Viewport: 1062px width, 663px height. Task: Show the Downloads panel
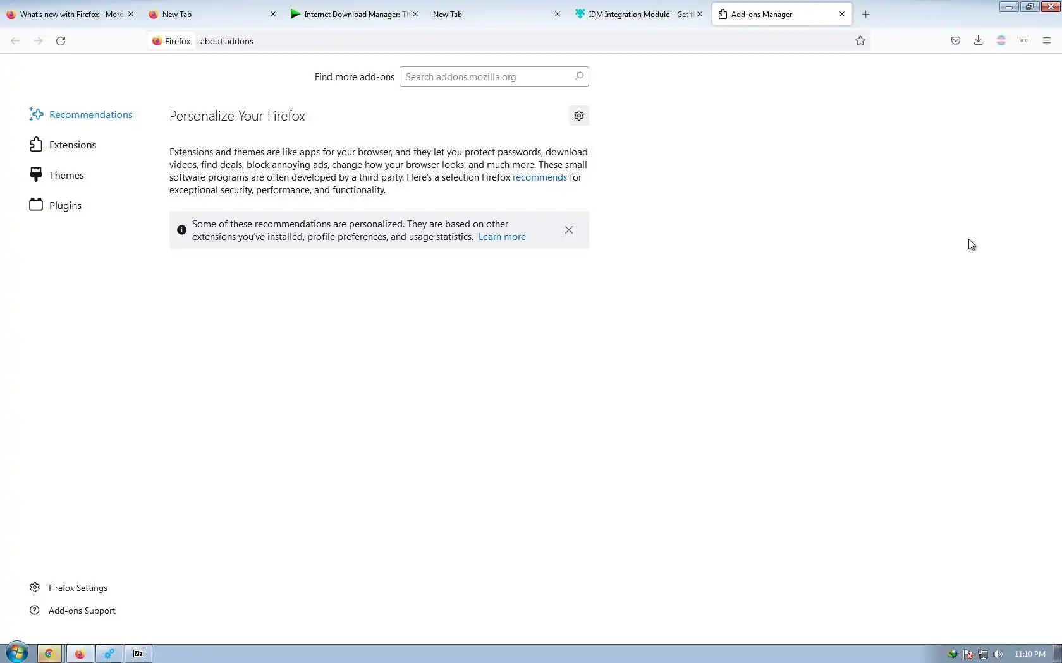pos(979,41)
